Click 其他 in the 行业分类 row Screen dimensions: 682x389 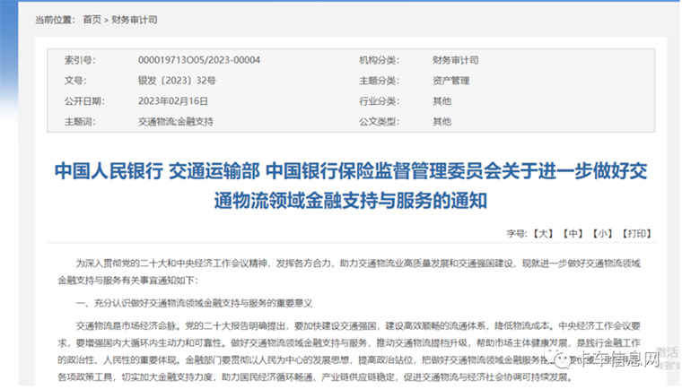442,100
